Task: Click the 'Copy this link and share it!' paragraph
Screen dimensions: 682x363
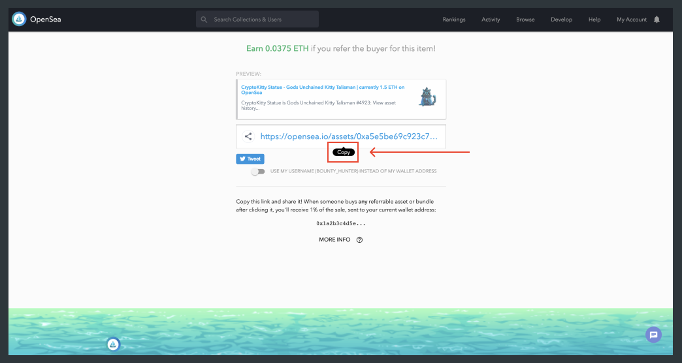Action: coord(336,206)
